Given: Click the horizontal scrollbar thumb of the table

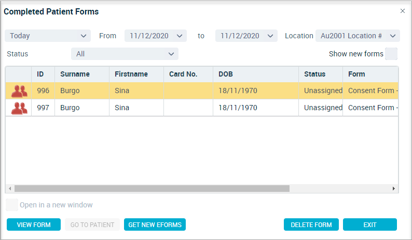Looking at the screenshot, I should pyautogui.click(x=152, y=189).
